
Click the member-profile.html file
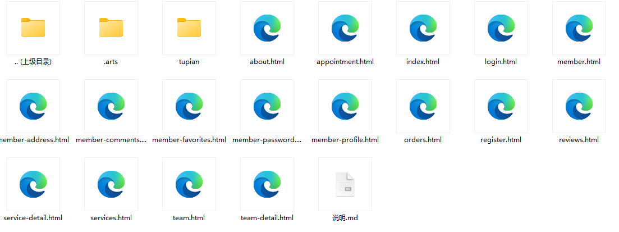click(345, 106)
